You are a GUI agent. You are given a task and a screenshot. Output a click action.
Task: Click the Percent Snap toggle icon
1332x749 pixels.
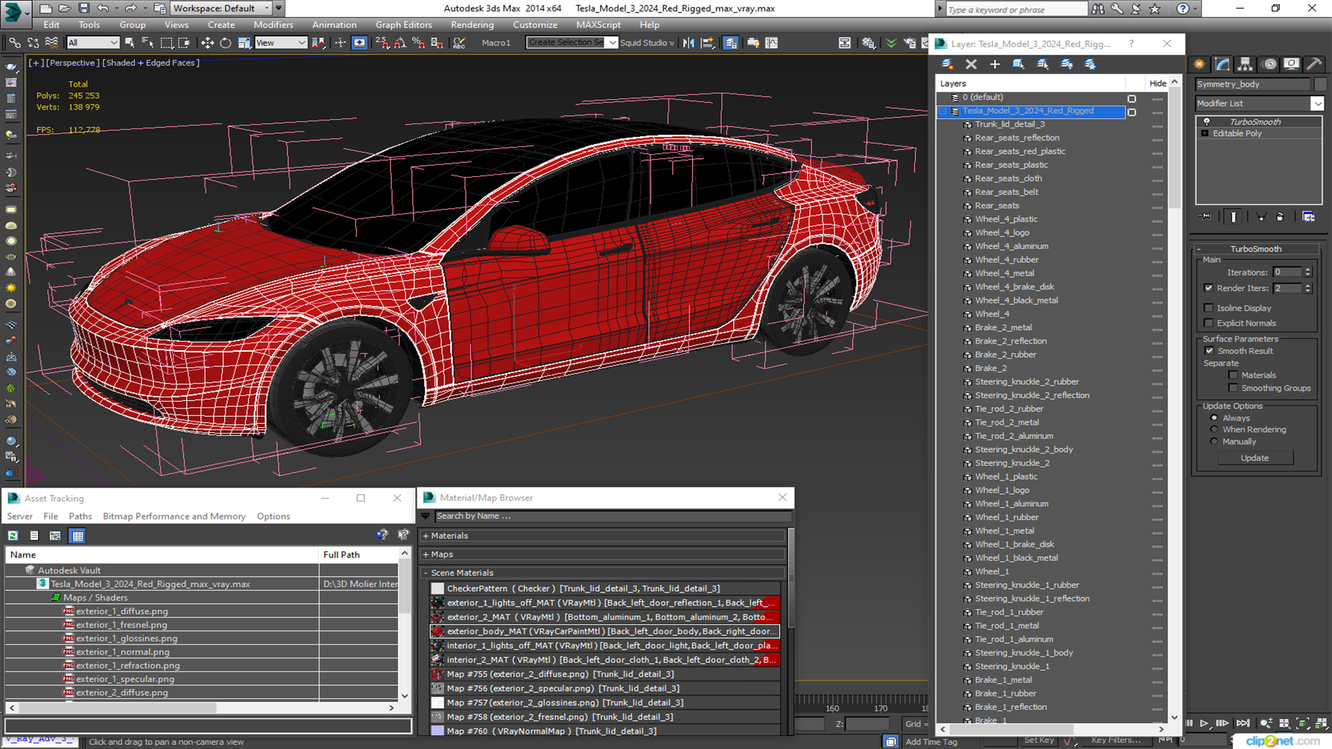click(418, 43)
